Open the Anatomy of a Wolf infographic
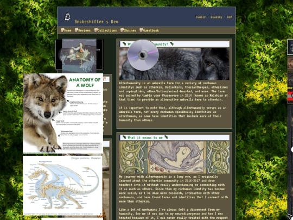The image size is (293, 220). 63,114
